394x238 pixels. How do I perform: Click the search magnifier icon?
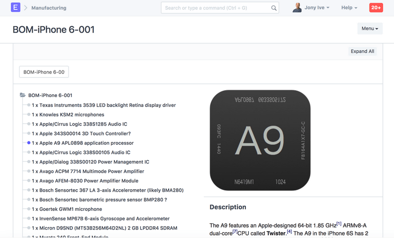[x=274, y=8]
